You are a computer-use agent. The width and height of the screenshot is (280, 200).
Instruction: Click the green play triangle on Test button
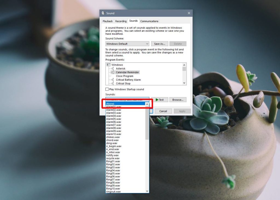[157, 100]
